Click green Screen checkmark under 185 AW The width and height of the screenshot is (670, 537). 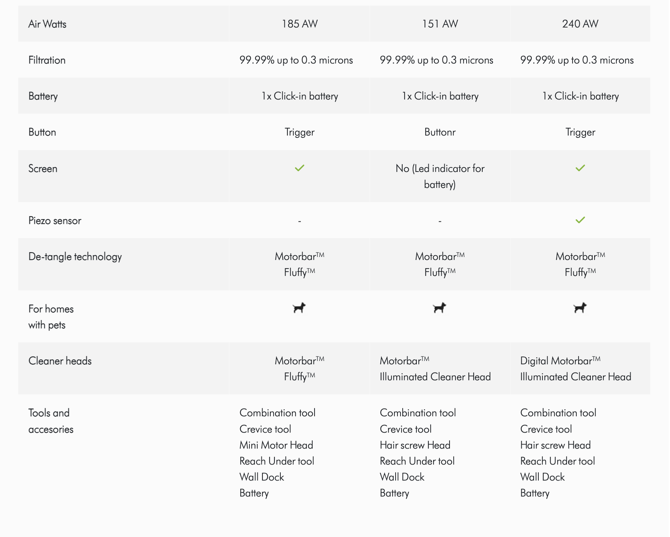(x=299, y=168)
